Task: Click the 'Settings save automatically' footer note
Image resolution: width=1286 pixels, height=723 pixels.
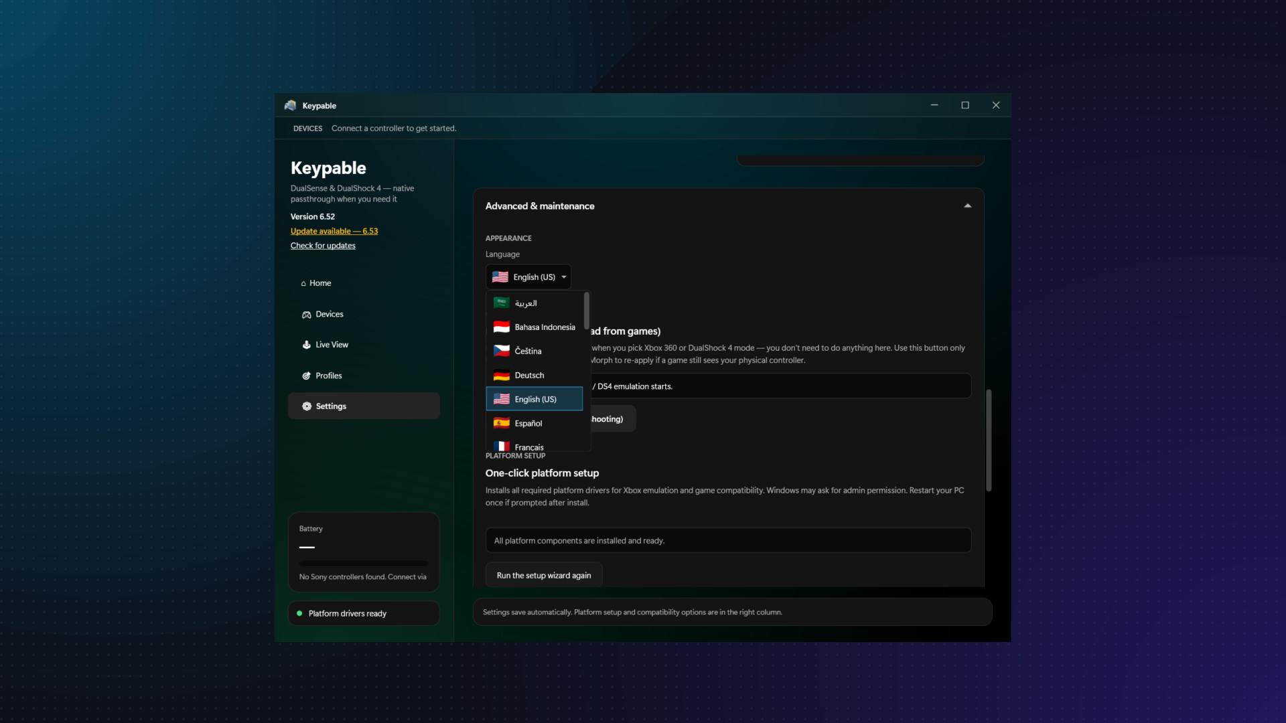Action: pos(632,613)
